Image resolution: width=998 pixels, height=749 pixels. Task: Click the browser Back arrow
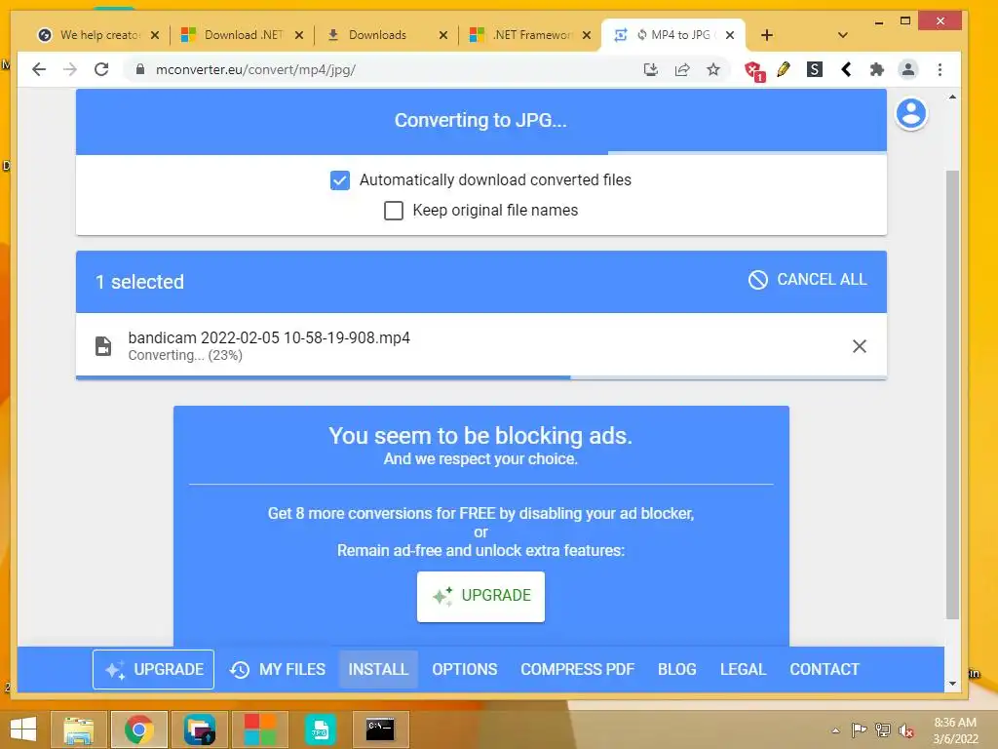(39, 69)
